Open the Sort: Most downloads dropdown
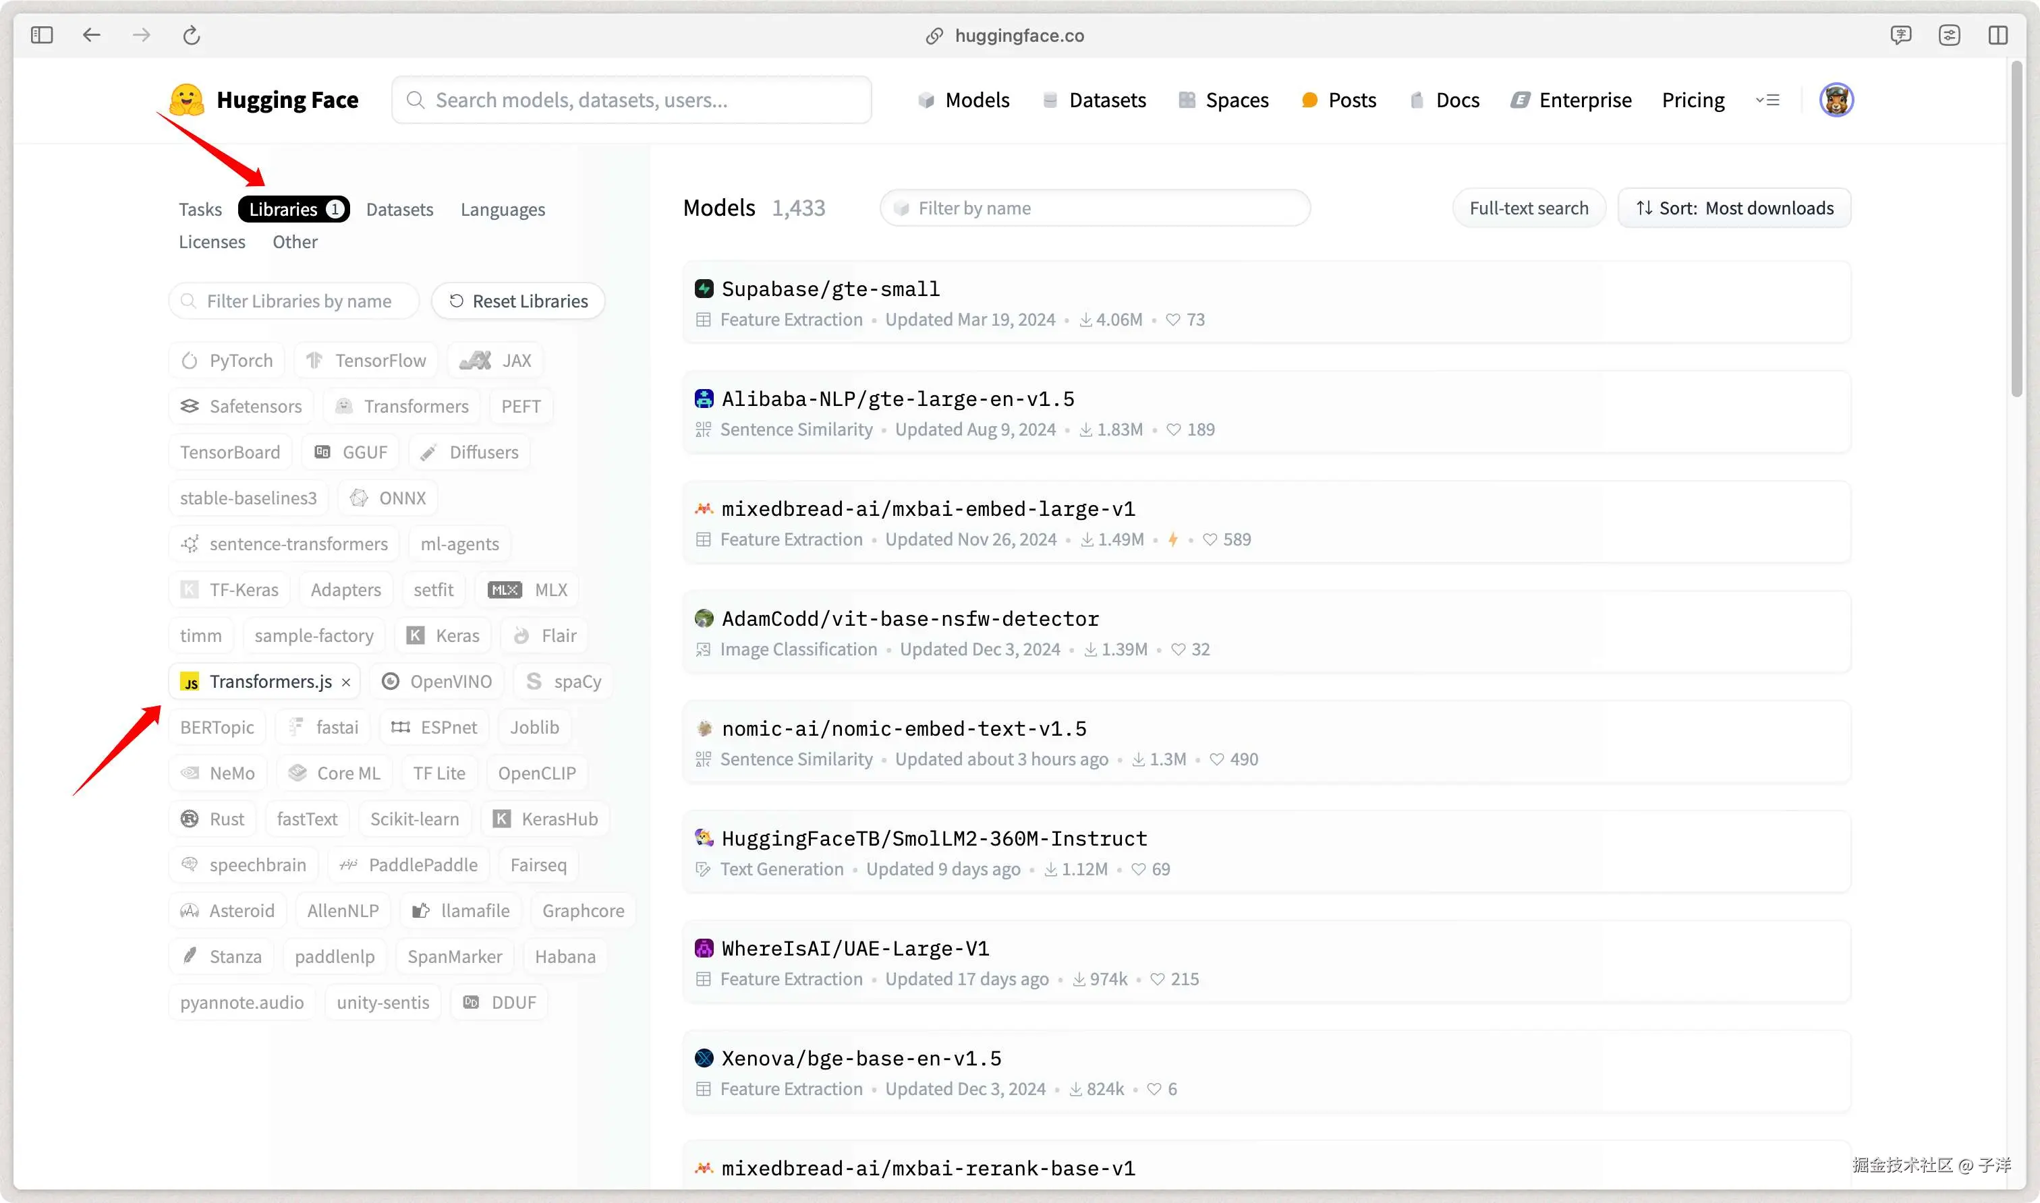Screen dimensions: 2040x1203 (x=1734, y=208)
